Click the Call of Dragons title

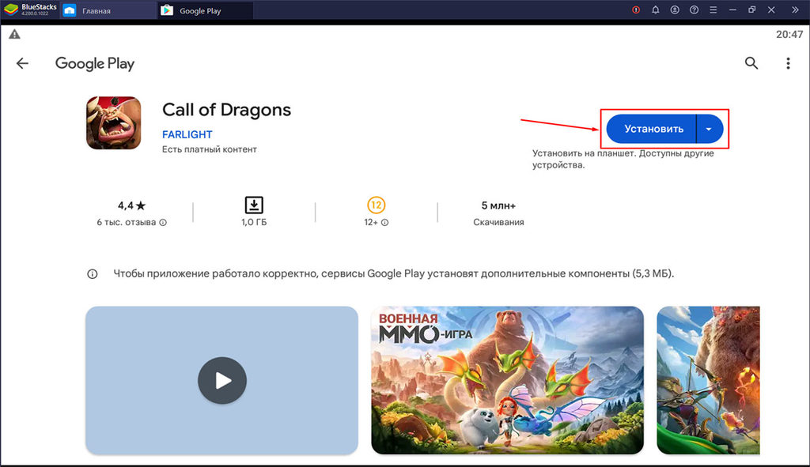click(x=226, y=110)
